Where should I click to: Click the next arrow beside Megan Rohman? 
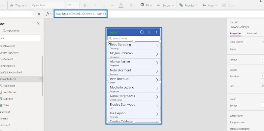tap(157, 54)
